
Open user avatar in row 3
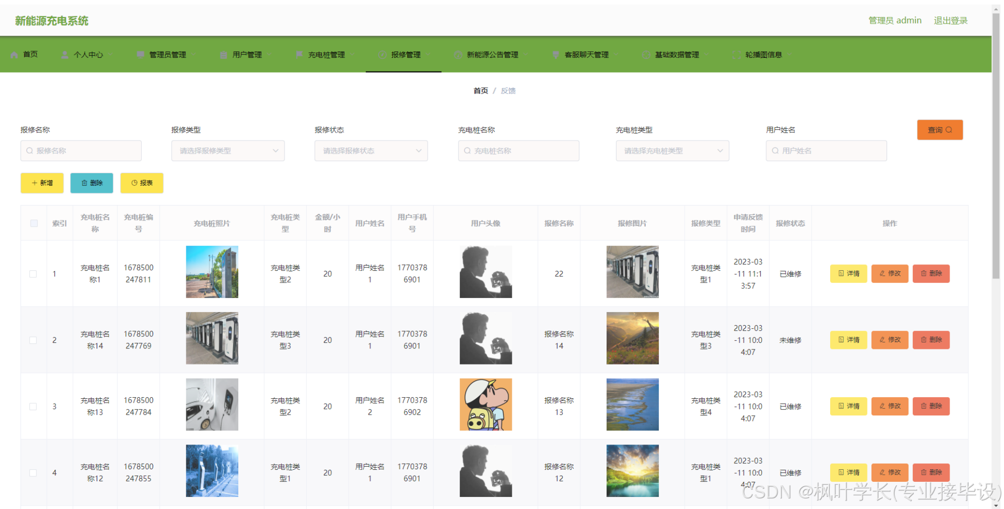(486, 405)
